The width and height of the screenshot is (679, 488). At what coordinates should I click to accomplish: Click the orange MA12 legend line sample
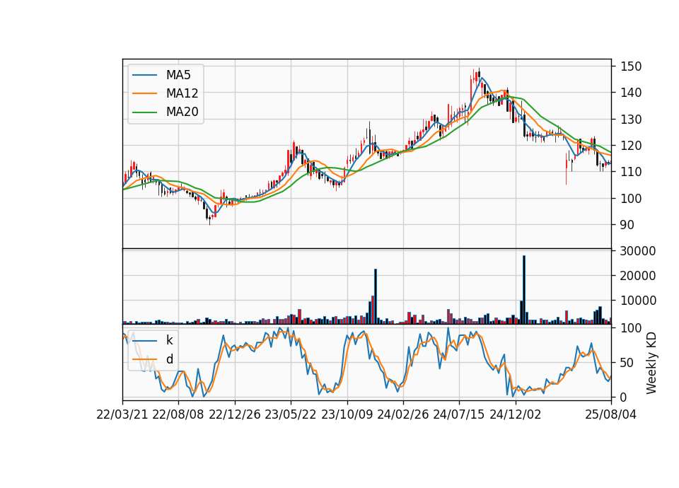pyautogui.click(x=144, y=93)
